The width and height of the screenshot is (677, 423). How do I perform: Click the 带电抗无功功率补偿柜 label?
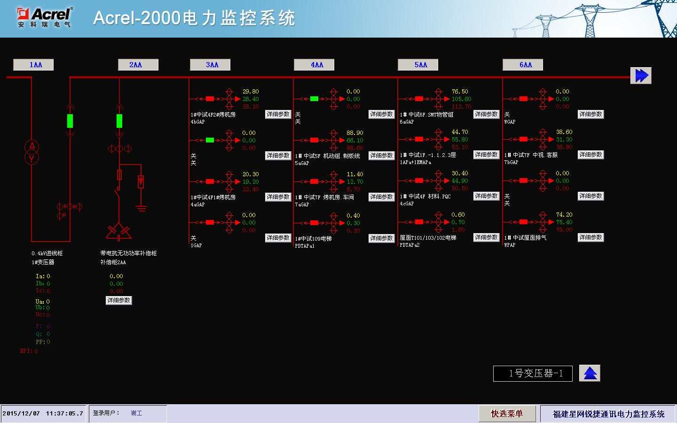pos(128,253)
